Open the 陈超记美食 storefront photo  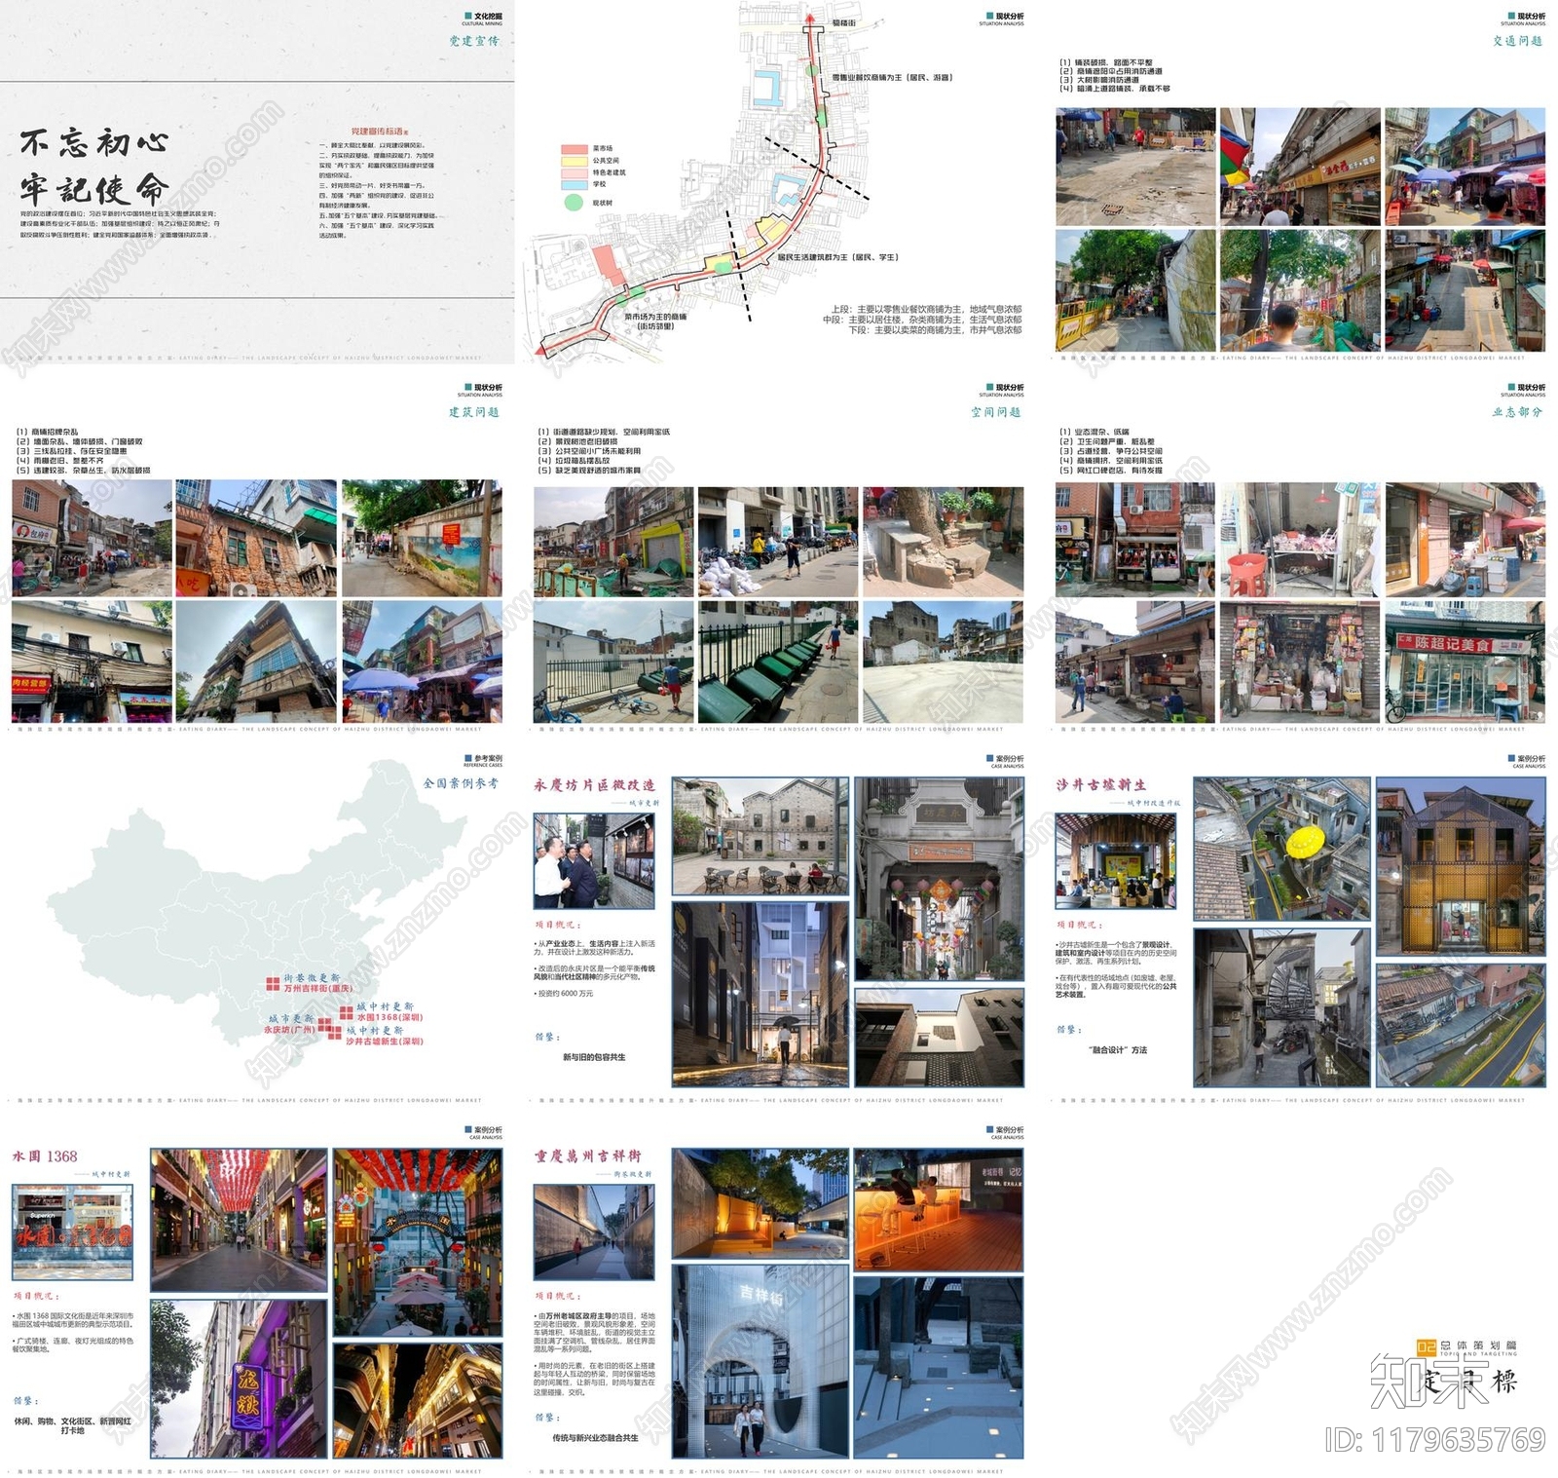click(x=1465, y=663)
